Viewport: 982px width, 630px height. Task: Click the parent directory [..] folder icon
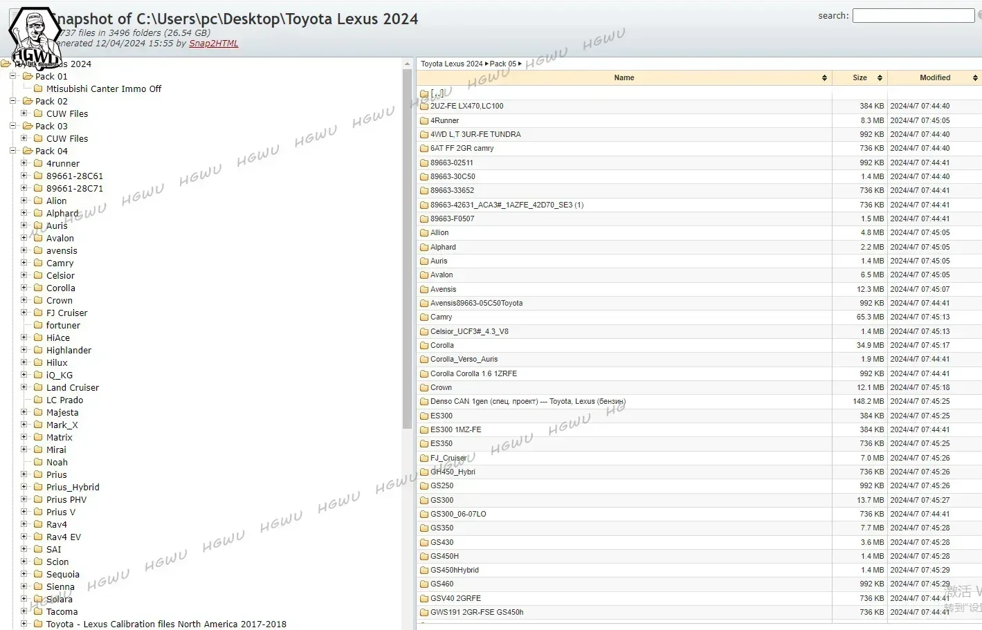coord(424,93)
